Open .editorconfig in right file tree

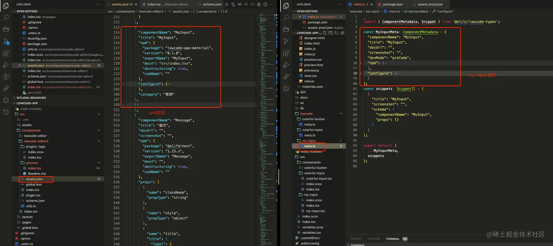pos(309,243)
